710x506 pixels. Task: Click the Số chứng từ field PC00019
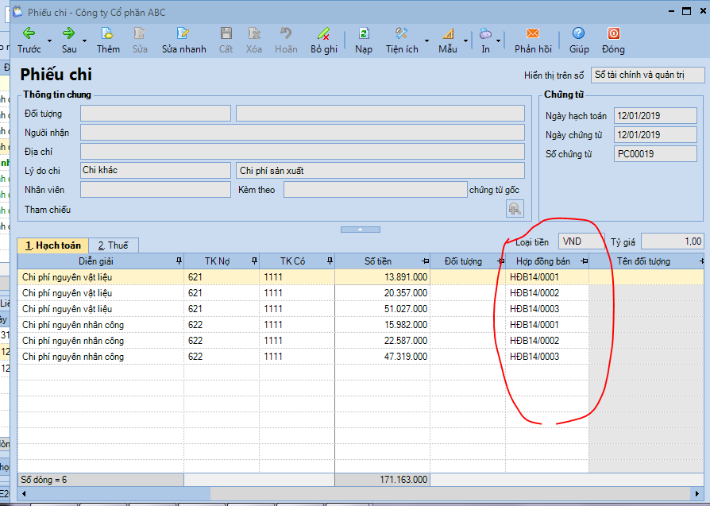(655, 153)
